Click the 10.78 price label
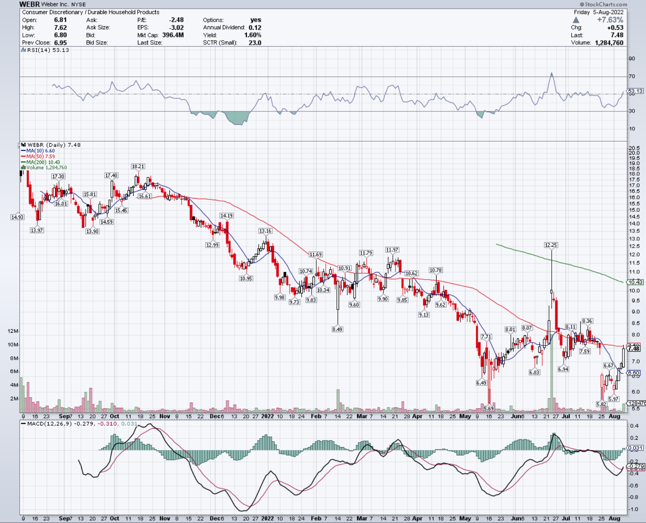 [x=436, y=270]
